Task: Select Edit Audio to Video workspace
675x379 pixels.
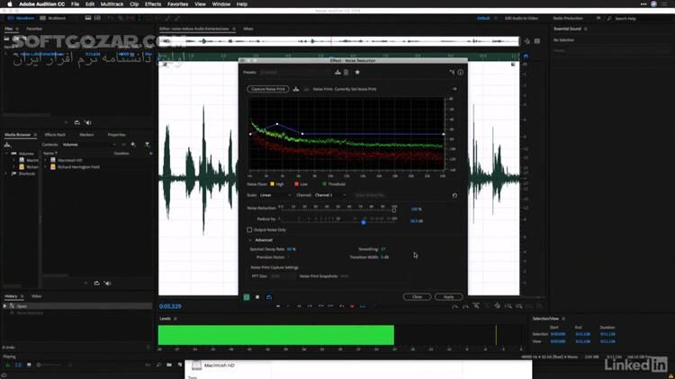Action: point(521,19)
